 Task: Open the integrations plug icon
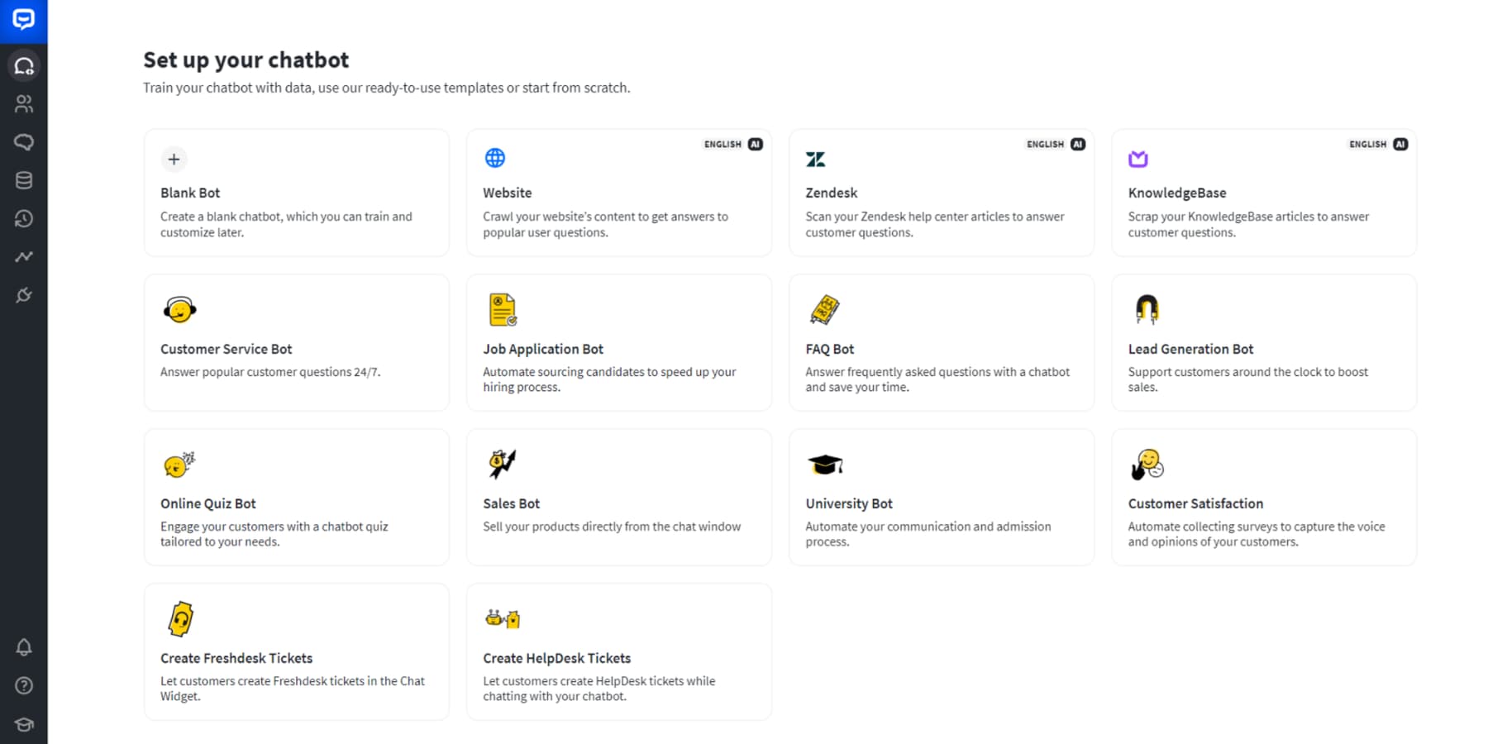[x=23, y=294]
